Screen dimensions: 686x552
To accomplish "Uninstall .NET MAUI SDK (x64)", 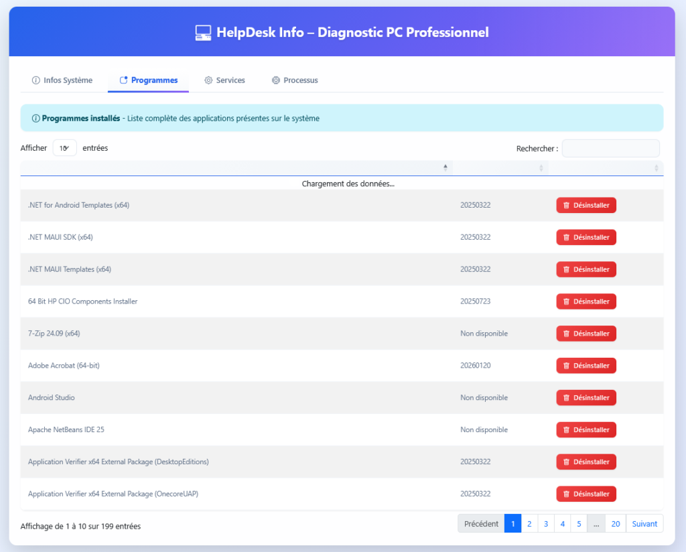I will pyautogui.click(x=586, y=237).
